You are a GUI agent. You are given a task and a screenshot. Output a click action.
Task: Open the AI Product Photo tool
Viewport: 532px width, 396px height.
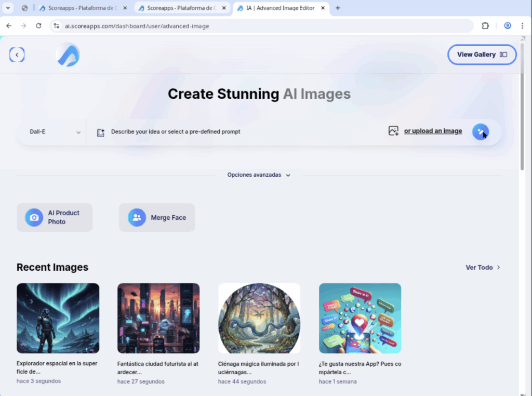coord(55,217)
